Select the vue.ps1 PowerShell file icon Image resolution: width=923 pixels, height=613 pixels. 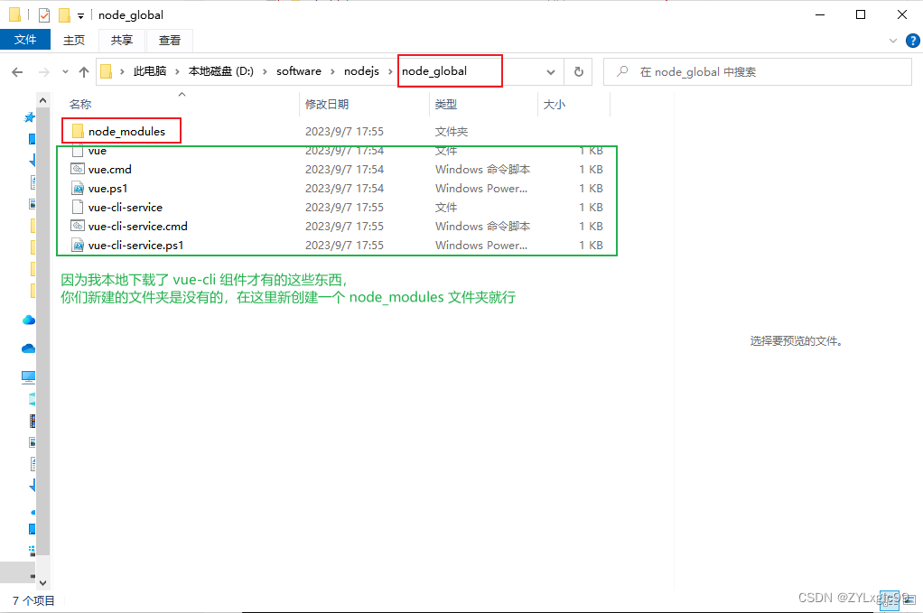(78, 189)
